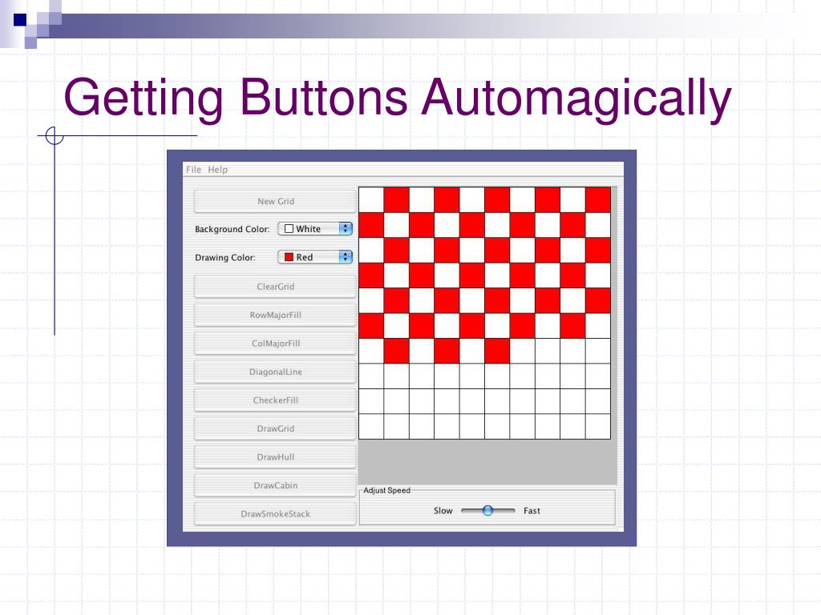This screenshot has height=615, width=821.
Task: Click the DrawGrid button
Action: (x=276, y=429)
